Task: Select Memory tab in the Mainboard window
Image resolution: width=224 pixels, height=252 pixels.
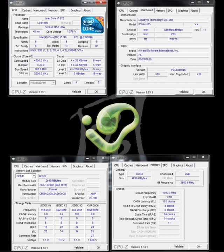Action: click(160, 11)
